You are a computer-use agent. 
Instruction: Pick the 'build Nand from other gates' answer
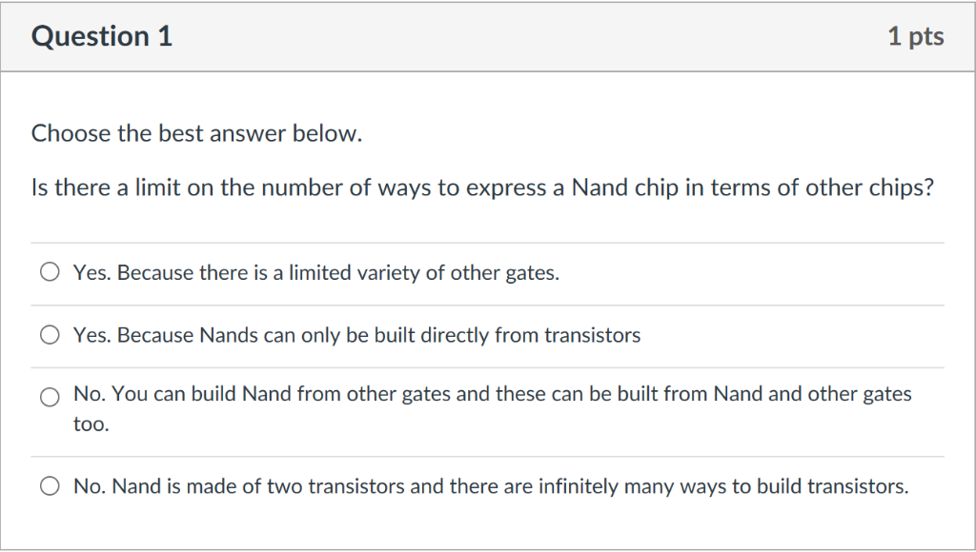492,393
